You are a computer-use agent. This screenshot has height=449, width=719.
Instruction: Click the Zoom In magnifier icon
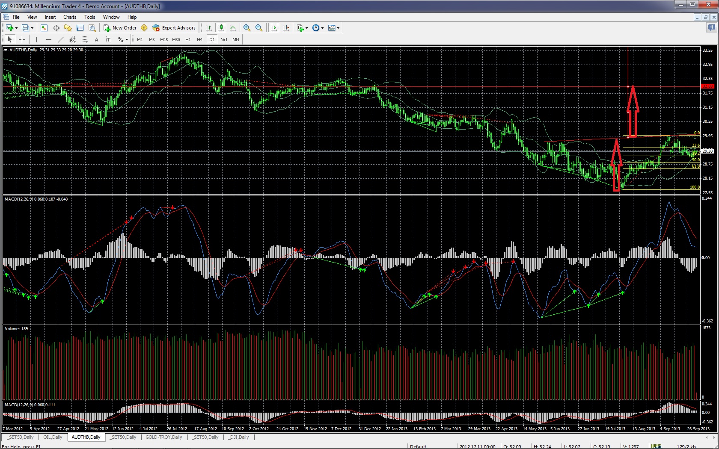[247, 28]
